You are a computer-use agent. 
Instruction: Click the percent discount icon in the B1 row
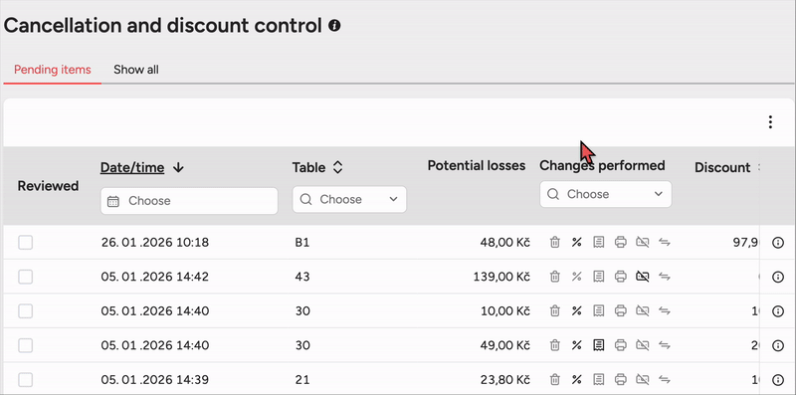(x=576, y=243)
